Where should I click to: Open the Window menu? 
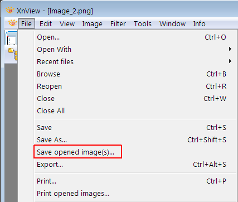point(172,24)
